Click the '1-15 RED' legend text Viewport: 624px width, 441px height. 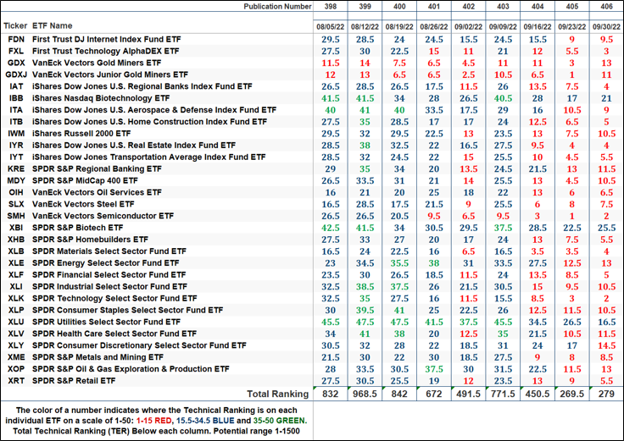(154, 421)
